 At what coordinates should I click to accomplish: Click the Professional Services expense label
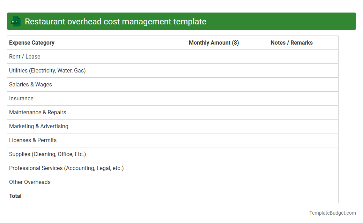click(x=66, y=168)
